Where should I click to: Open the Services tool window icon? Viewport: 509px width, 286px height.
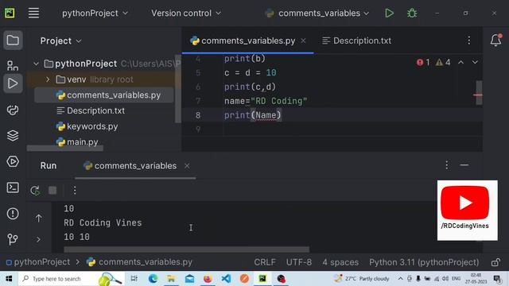pos(13,161)
